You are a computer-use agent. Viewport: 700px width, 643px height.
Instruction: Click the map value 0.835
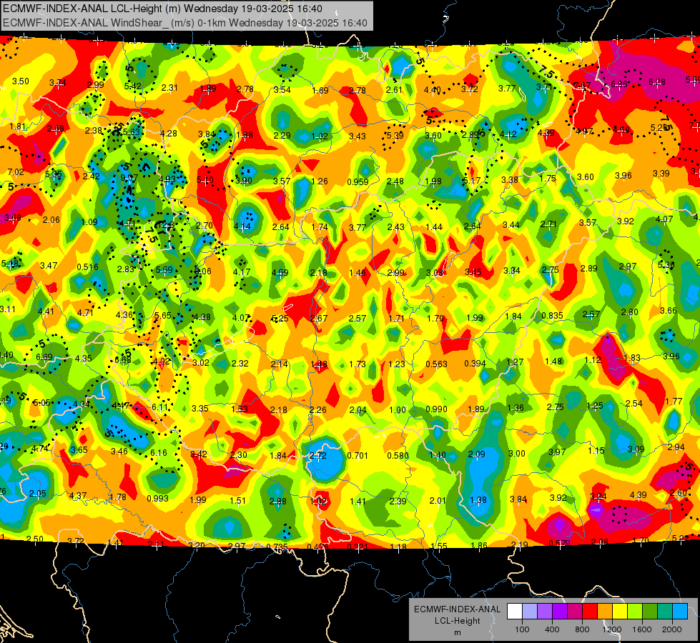pos(552,316)
